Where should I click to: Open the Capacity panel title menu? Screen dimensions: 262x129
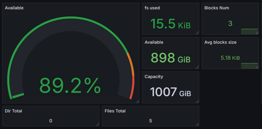point(154,77)
